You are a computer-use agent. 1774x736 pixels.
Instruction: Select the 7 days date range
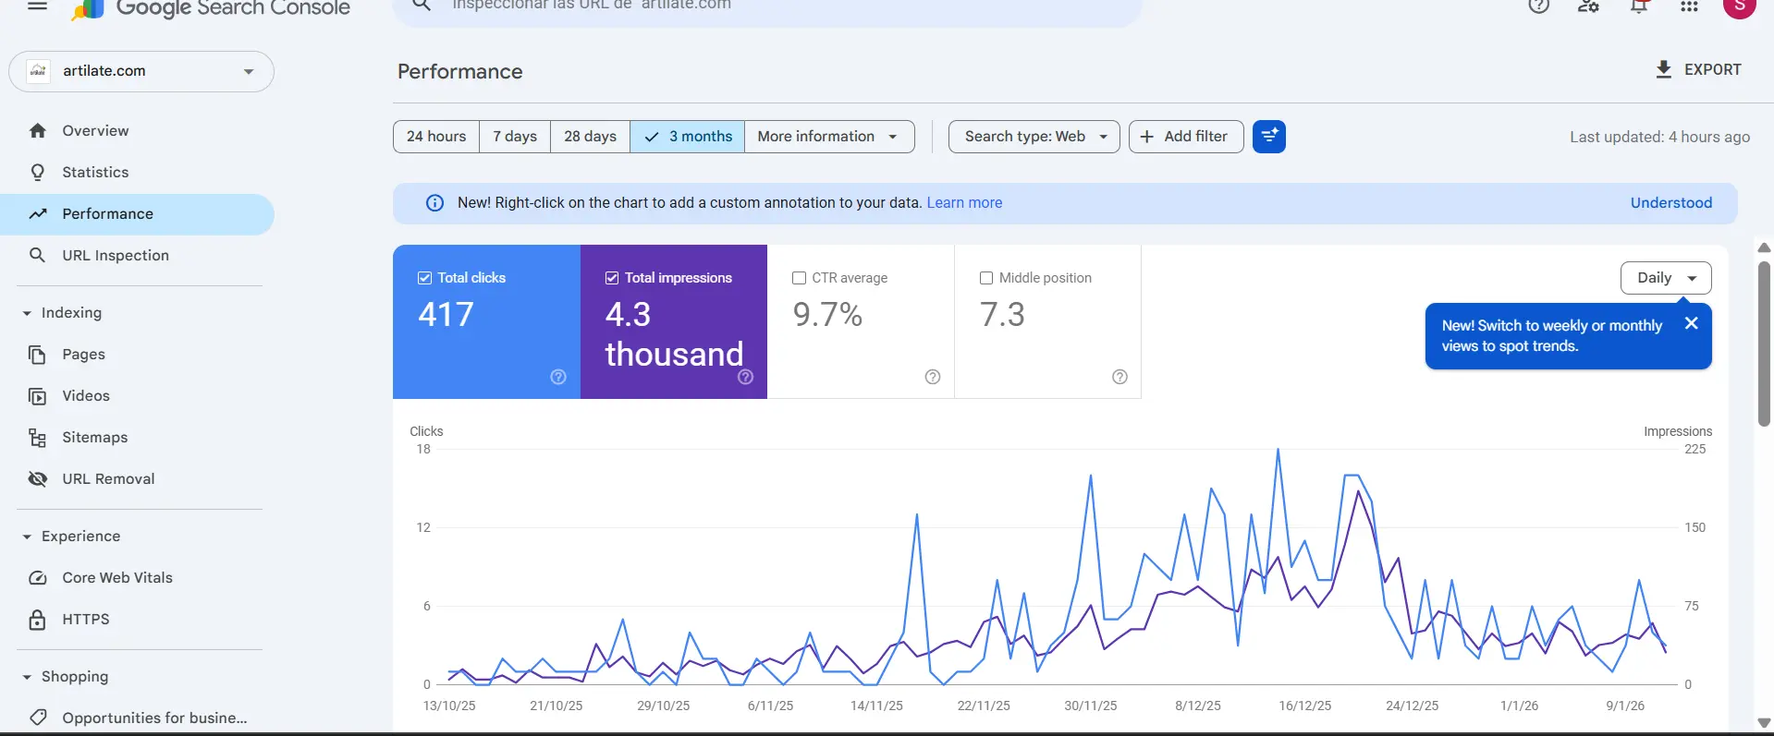(x=515, y=137)
